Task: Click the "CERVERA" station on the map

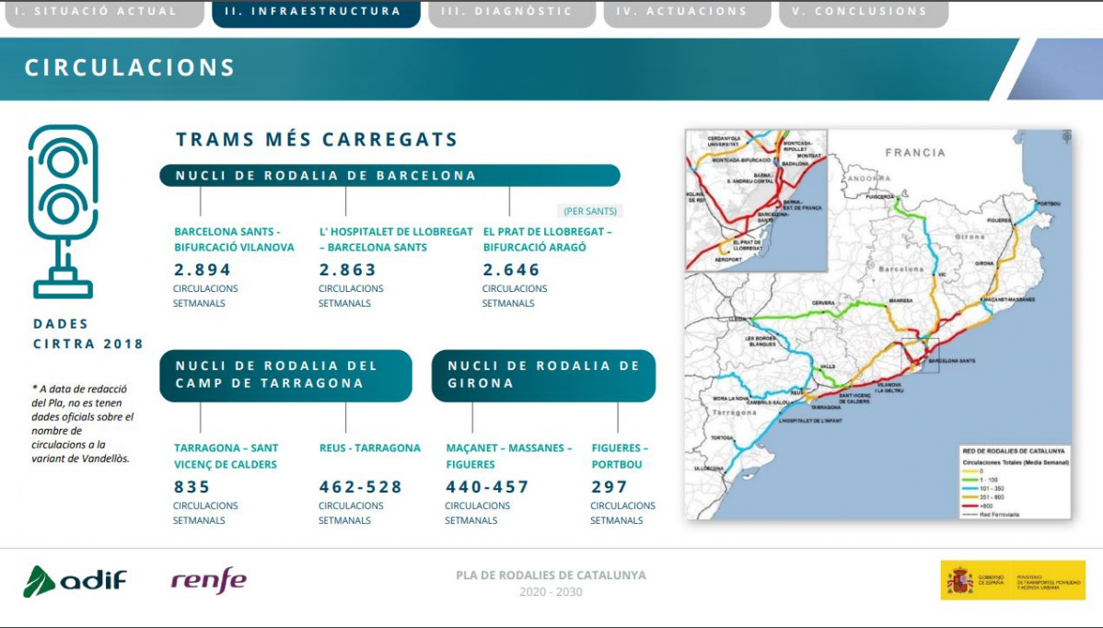Action: pos(824,303)
